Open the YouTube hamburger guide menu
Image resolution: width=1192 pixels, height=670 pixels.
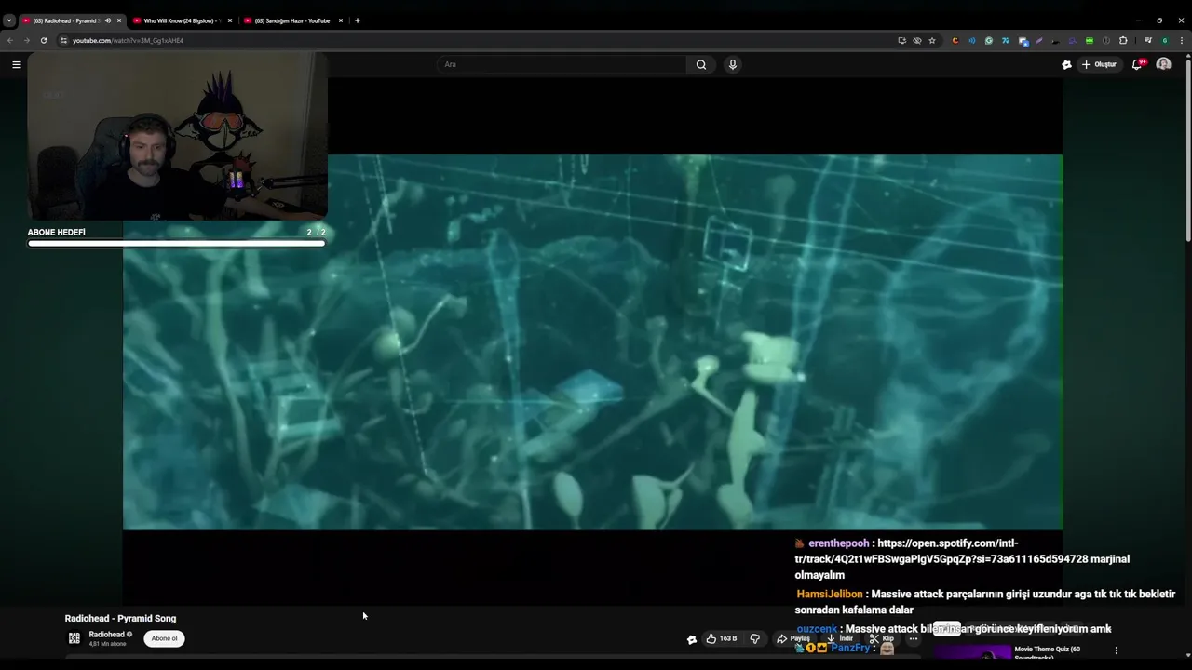[x=16, y=64]
